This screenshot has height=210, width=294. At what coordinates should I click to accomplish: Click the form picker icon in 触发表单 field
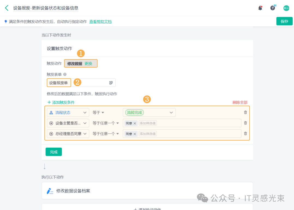click(111, 83)
